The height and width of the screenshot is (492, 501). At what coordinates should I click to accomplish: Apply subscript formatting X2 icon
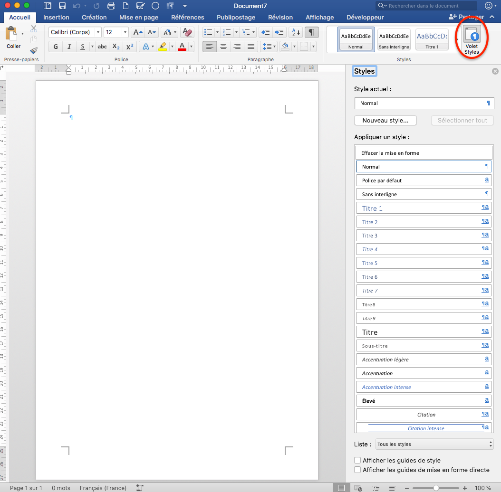[x=116, y=47]
